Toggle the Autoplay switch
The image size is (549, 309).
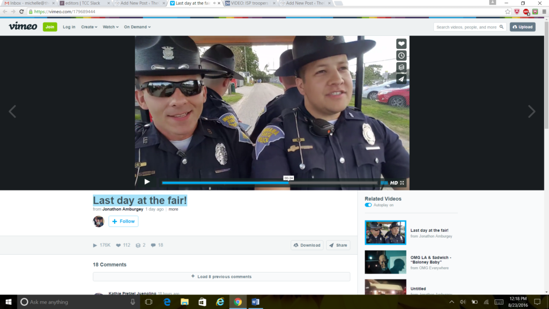tap(368, 205)
